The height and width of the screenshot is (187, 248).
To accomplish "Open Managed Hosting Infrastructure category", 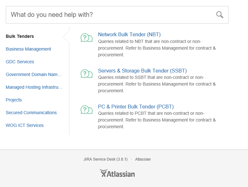I will tap(34, 87).
